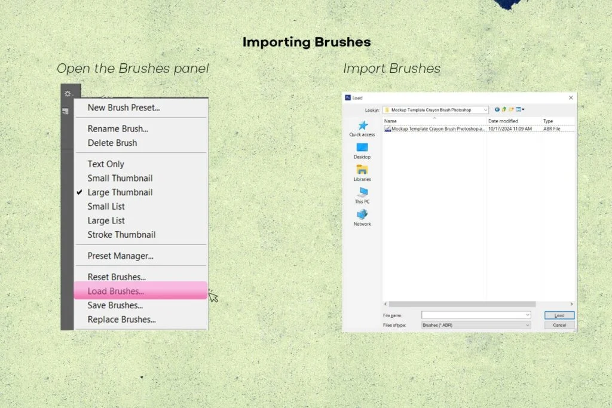Close the Load dialog
612x408 pixels.
(x=571, y=97)
